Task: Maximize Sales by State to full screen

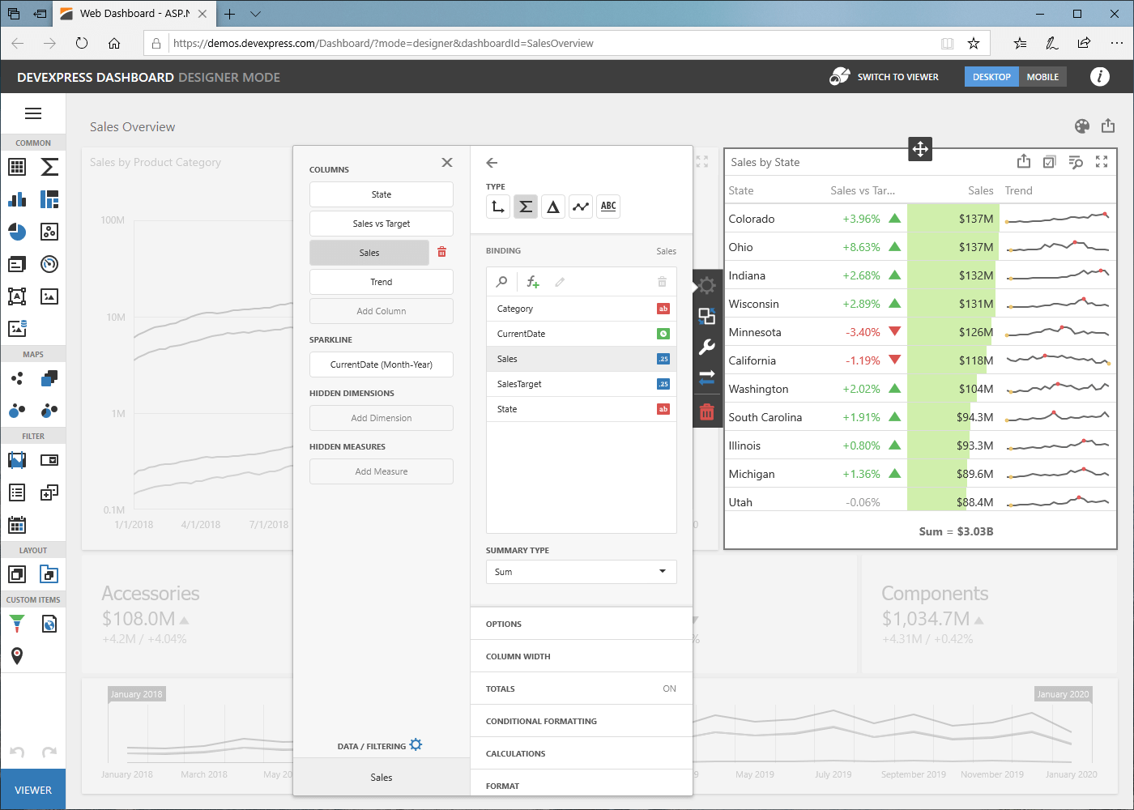Action: 1102,161
